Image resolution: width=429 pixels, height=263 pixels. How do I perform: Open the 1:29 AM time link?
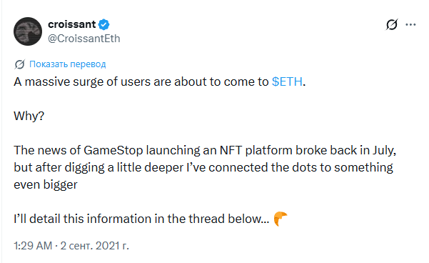[x=33, y=246]
